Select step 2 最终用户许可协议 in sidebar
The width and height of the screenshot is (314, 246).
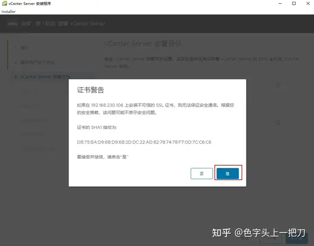click(x=34, y=62)
